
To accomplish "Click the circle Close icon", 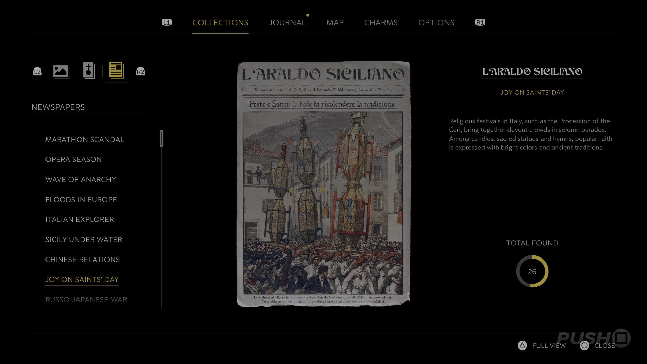I will [x=584, y=345].
